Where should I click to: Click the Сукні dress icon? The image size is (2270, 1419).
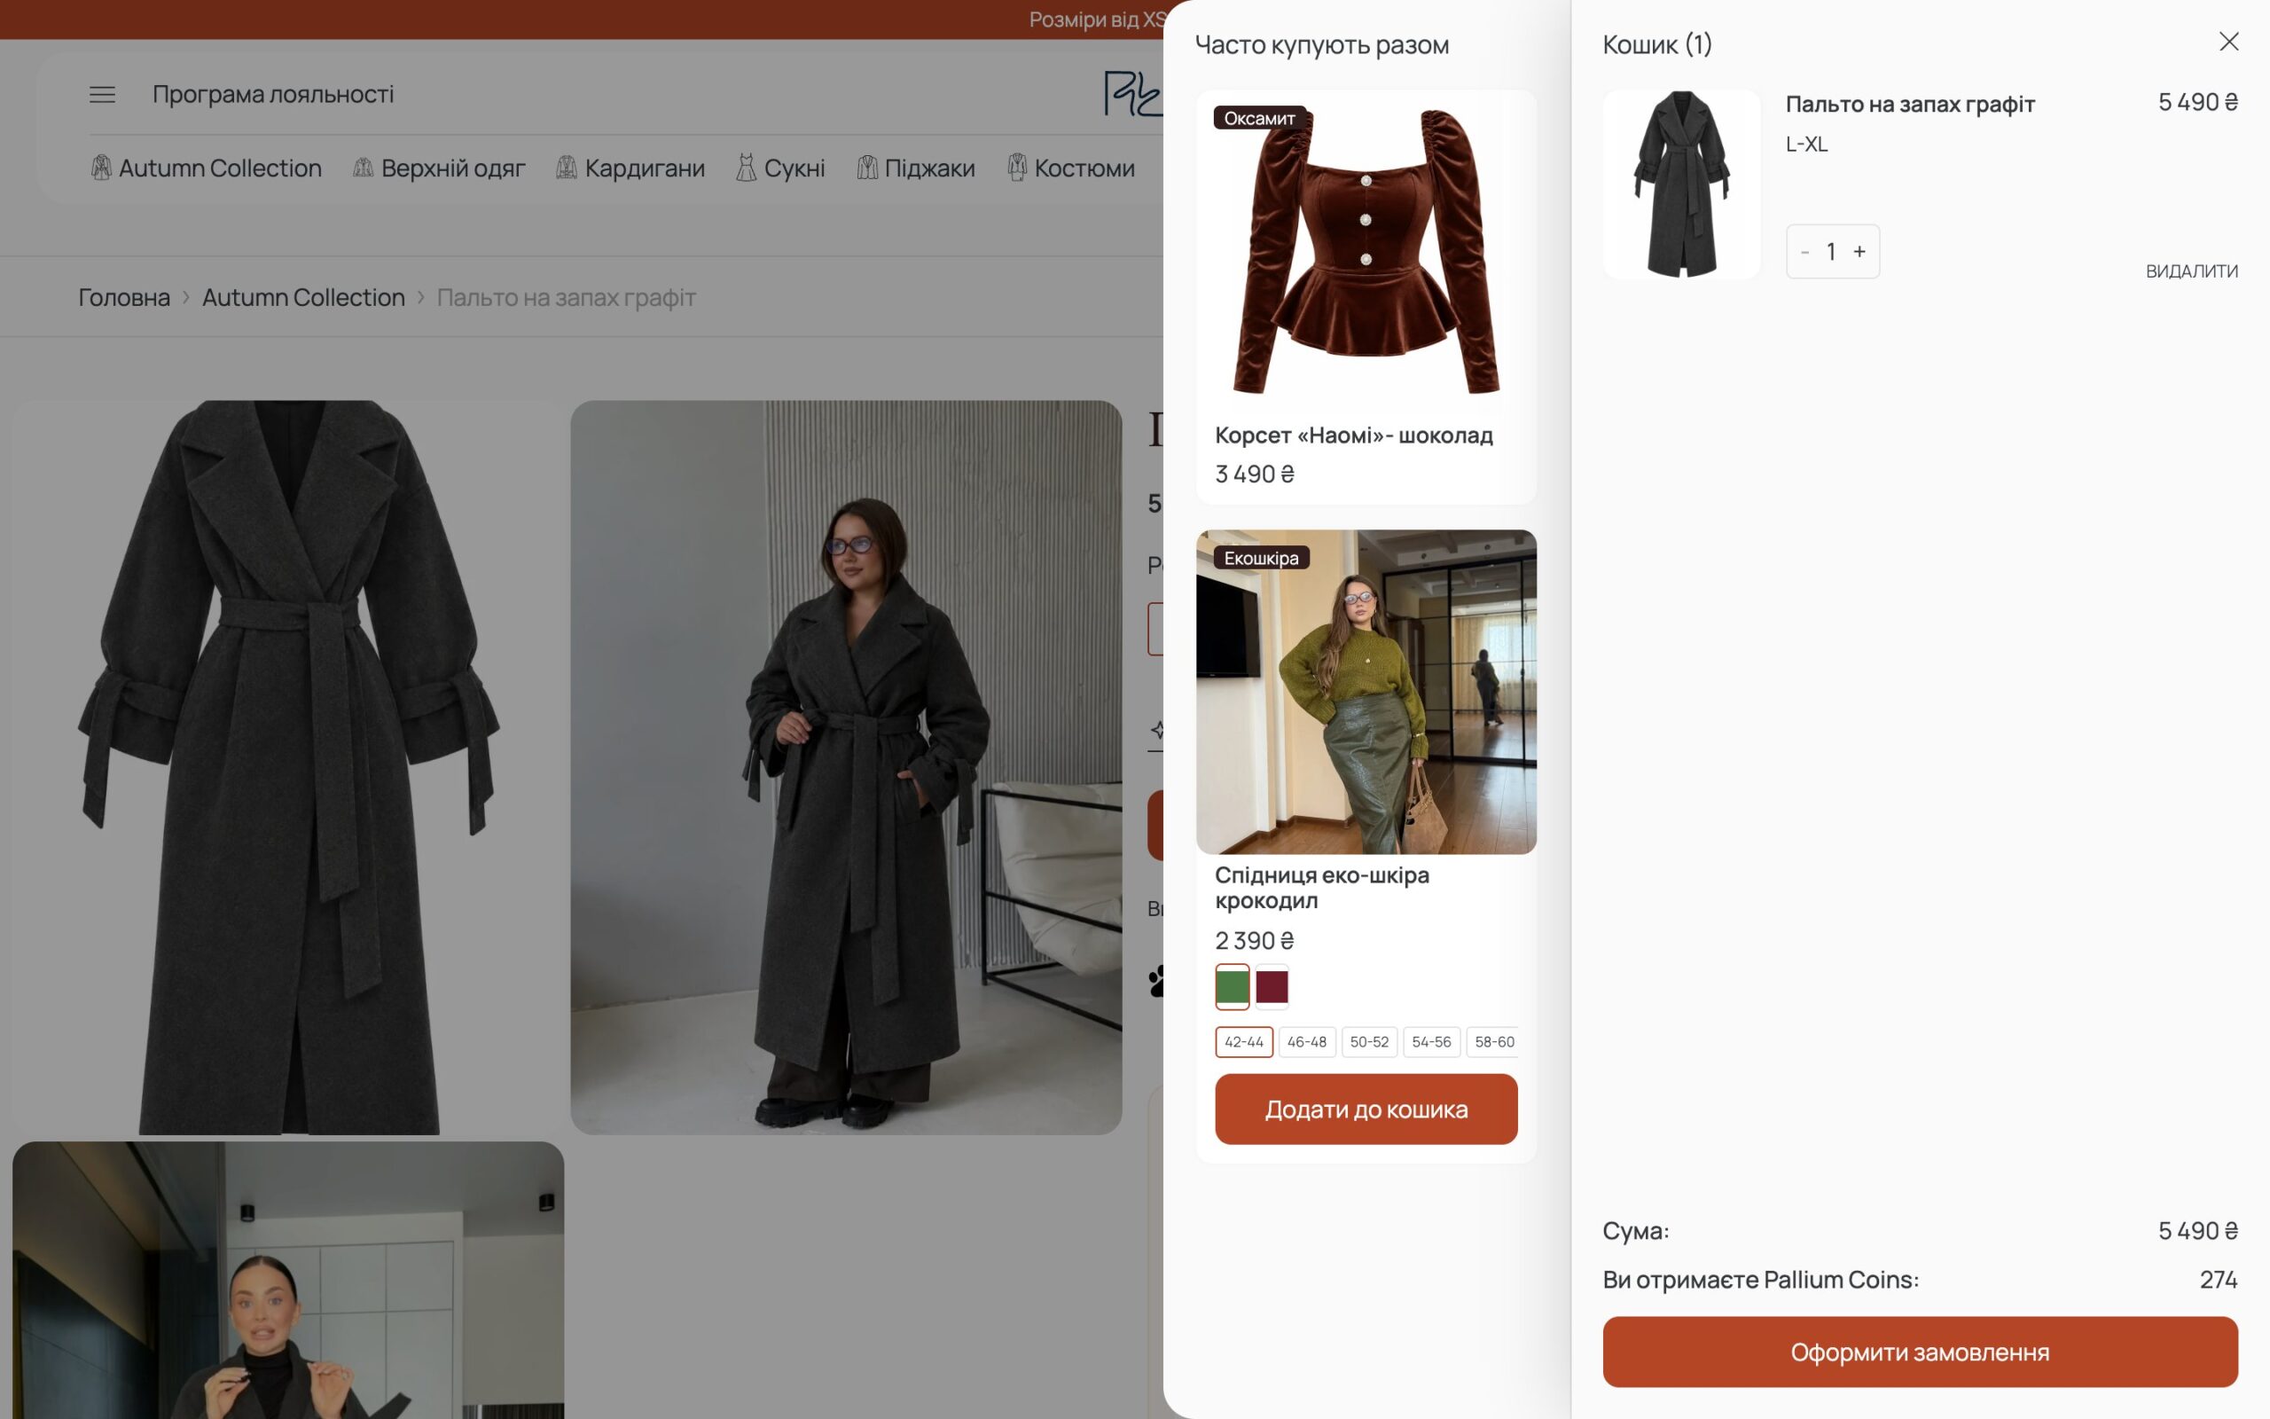pyautogui.click(x=747, y=168)
